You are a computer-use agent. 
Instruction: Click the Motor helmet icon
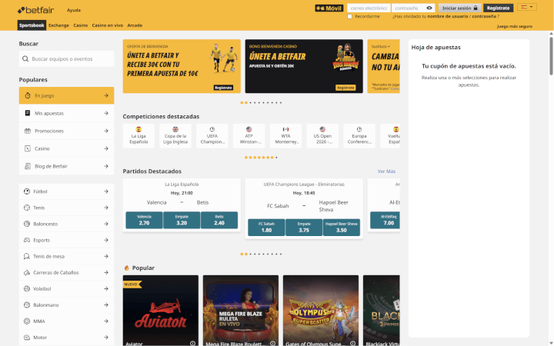[27, 338]
